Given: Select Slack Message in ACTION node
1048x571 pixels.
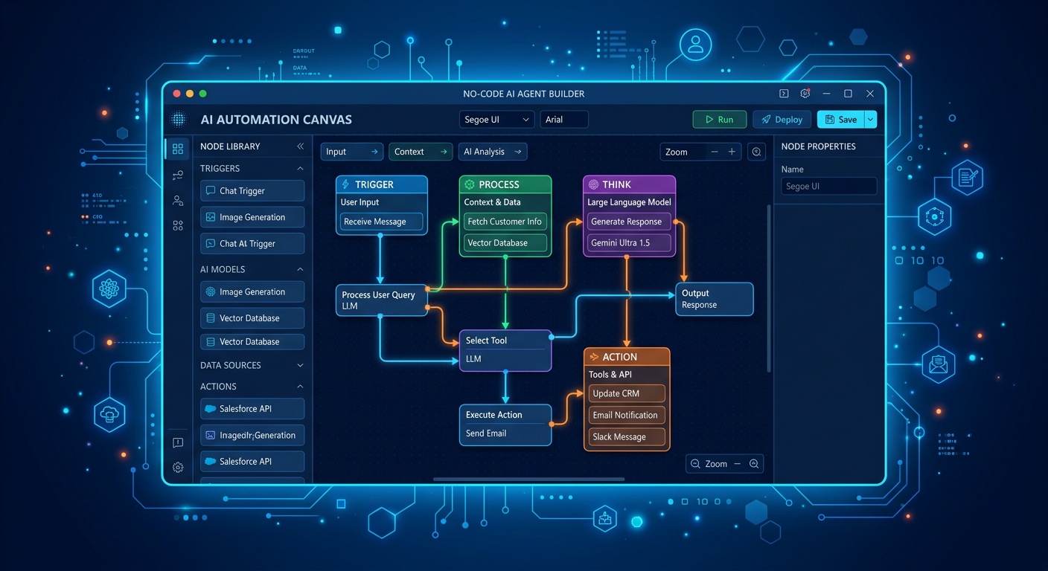Looking at the screenshot, I should tap(627, 437).
